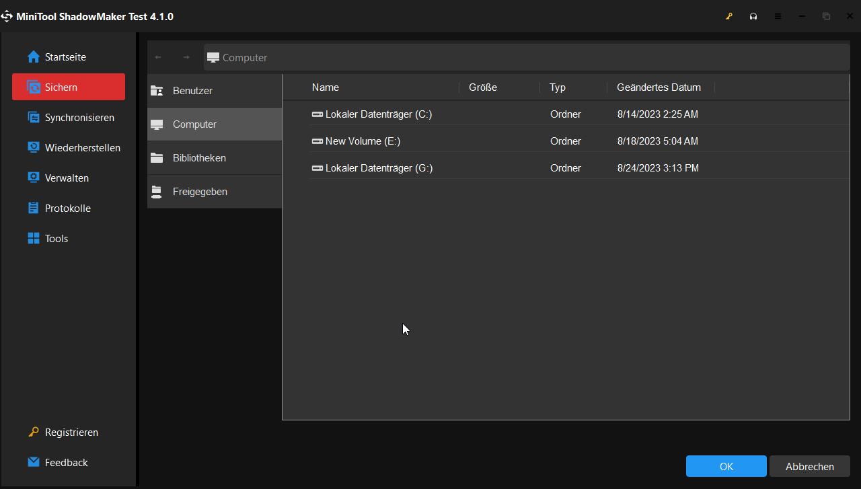Click the Startseite home icon
Screen dimensions: 861x489
tap(34, 57)
